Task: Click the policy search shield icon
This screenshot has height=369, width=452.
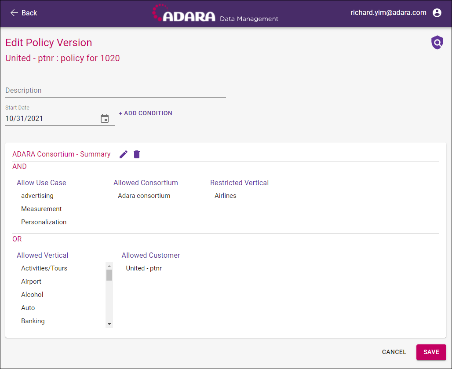Action: [437, 43]
